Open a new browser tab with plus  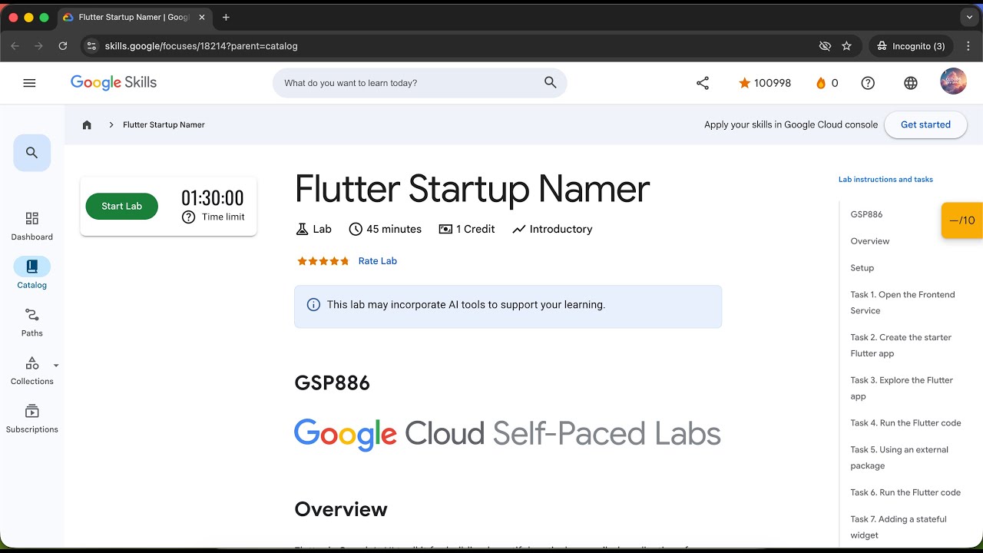click(x=226, y=17)
